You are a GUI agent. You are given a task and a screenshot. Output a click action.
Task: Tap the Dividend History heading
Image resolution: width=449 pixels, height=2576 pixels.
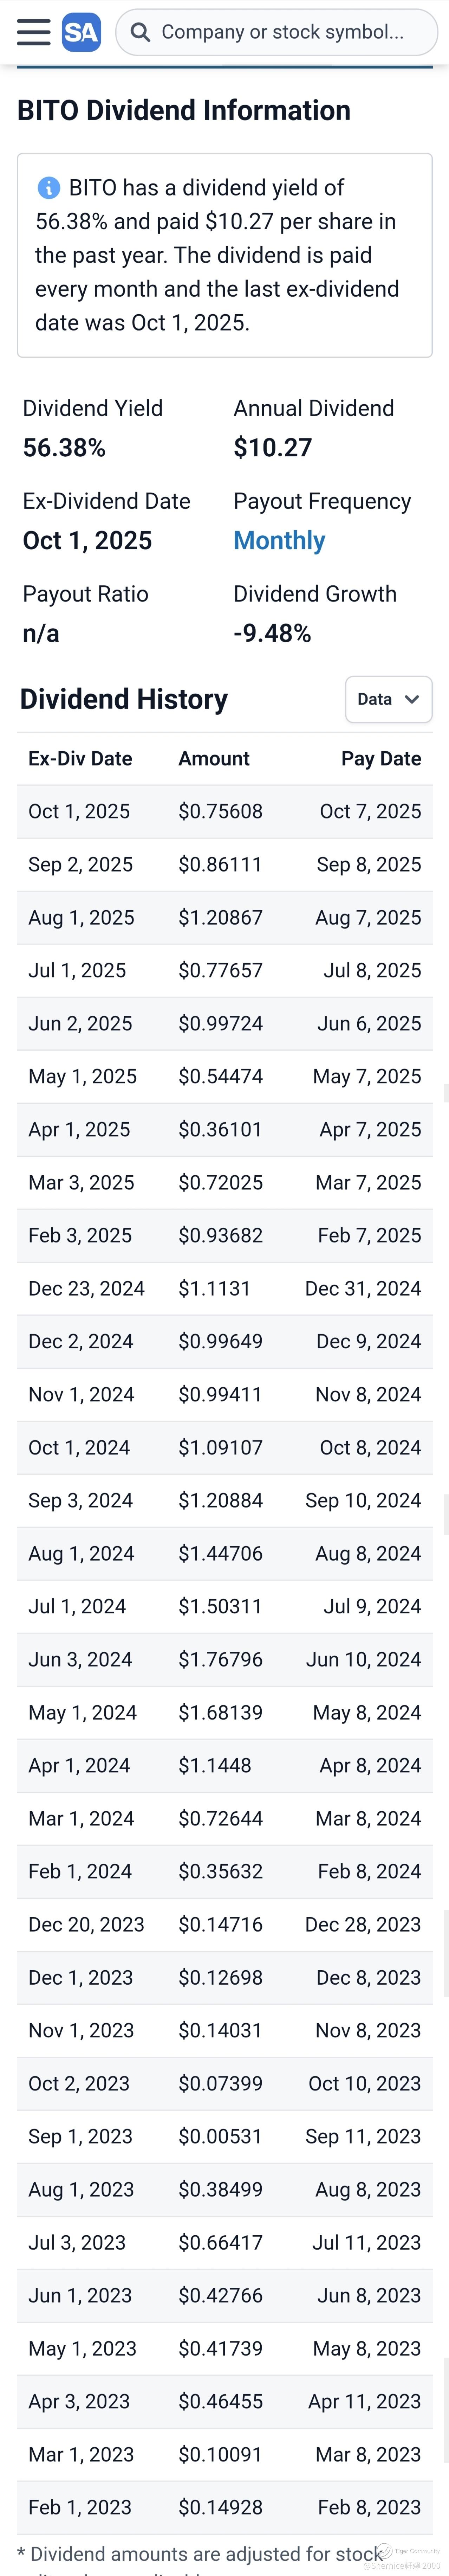tap(124, 699)
